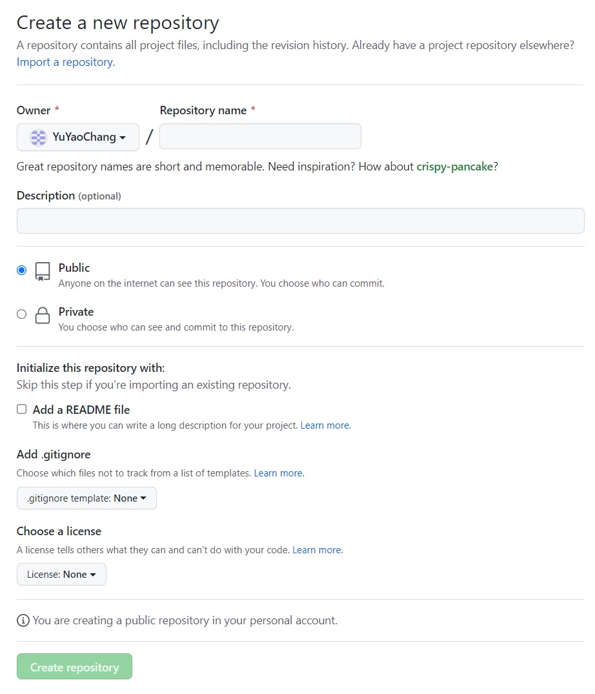Screen dimensions: 595x694
Task: Open Learn more link for README
Action: (325, 425)
